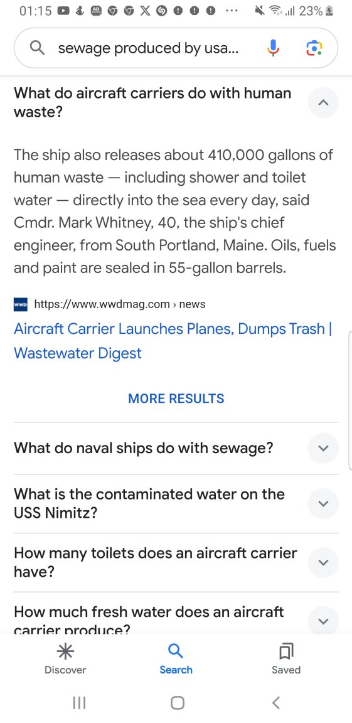Open 'Aircraft Carrier Launches Planes, Dumps Trash' link

click(x=173, y=341)
